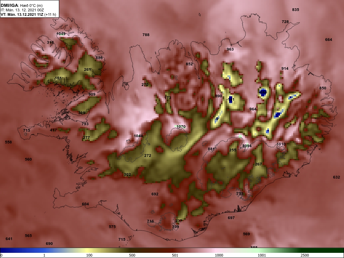Viewport: 344px width, 258px height.
Task: Click the dark blue end of the color scale
Action: click(x=4, y=250)
